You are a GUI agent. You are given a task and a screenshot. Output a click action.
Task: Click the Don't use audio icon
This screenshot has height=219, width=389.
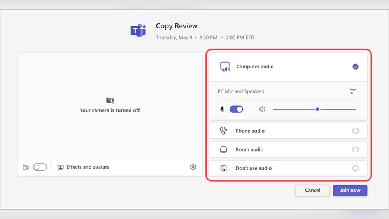click(223, 168)
